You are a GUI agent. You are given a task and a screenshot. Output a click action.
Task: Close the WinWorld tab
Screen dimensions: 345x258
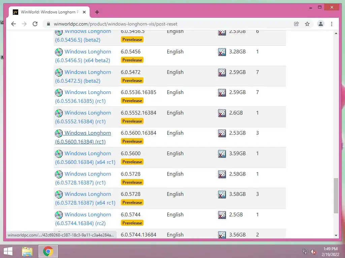pos(84,12)
